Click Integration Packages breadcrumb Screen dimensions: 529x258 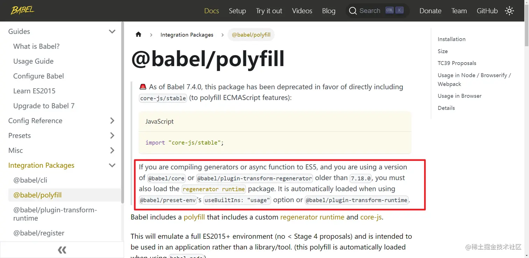click(187, 35)
